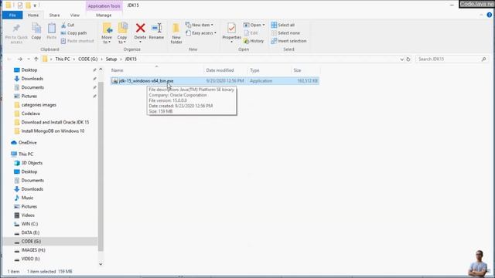Open the IMAGES (H:) drive
The height and width of the screenshot is (278, 495).
33,250
